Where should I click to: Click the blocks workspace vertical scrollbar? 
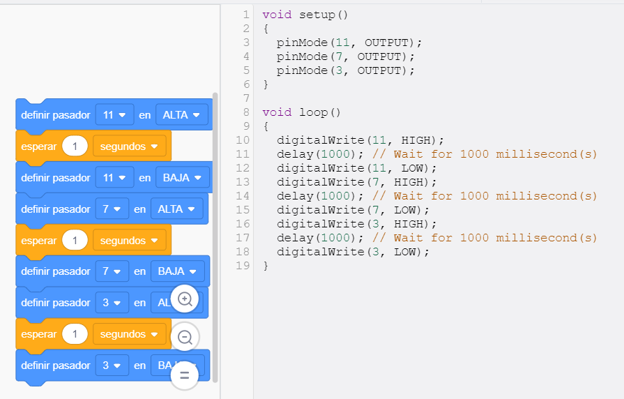point(215,237)
